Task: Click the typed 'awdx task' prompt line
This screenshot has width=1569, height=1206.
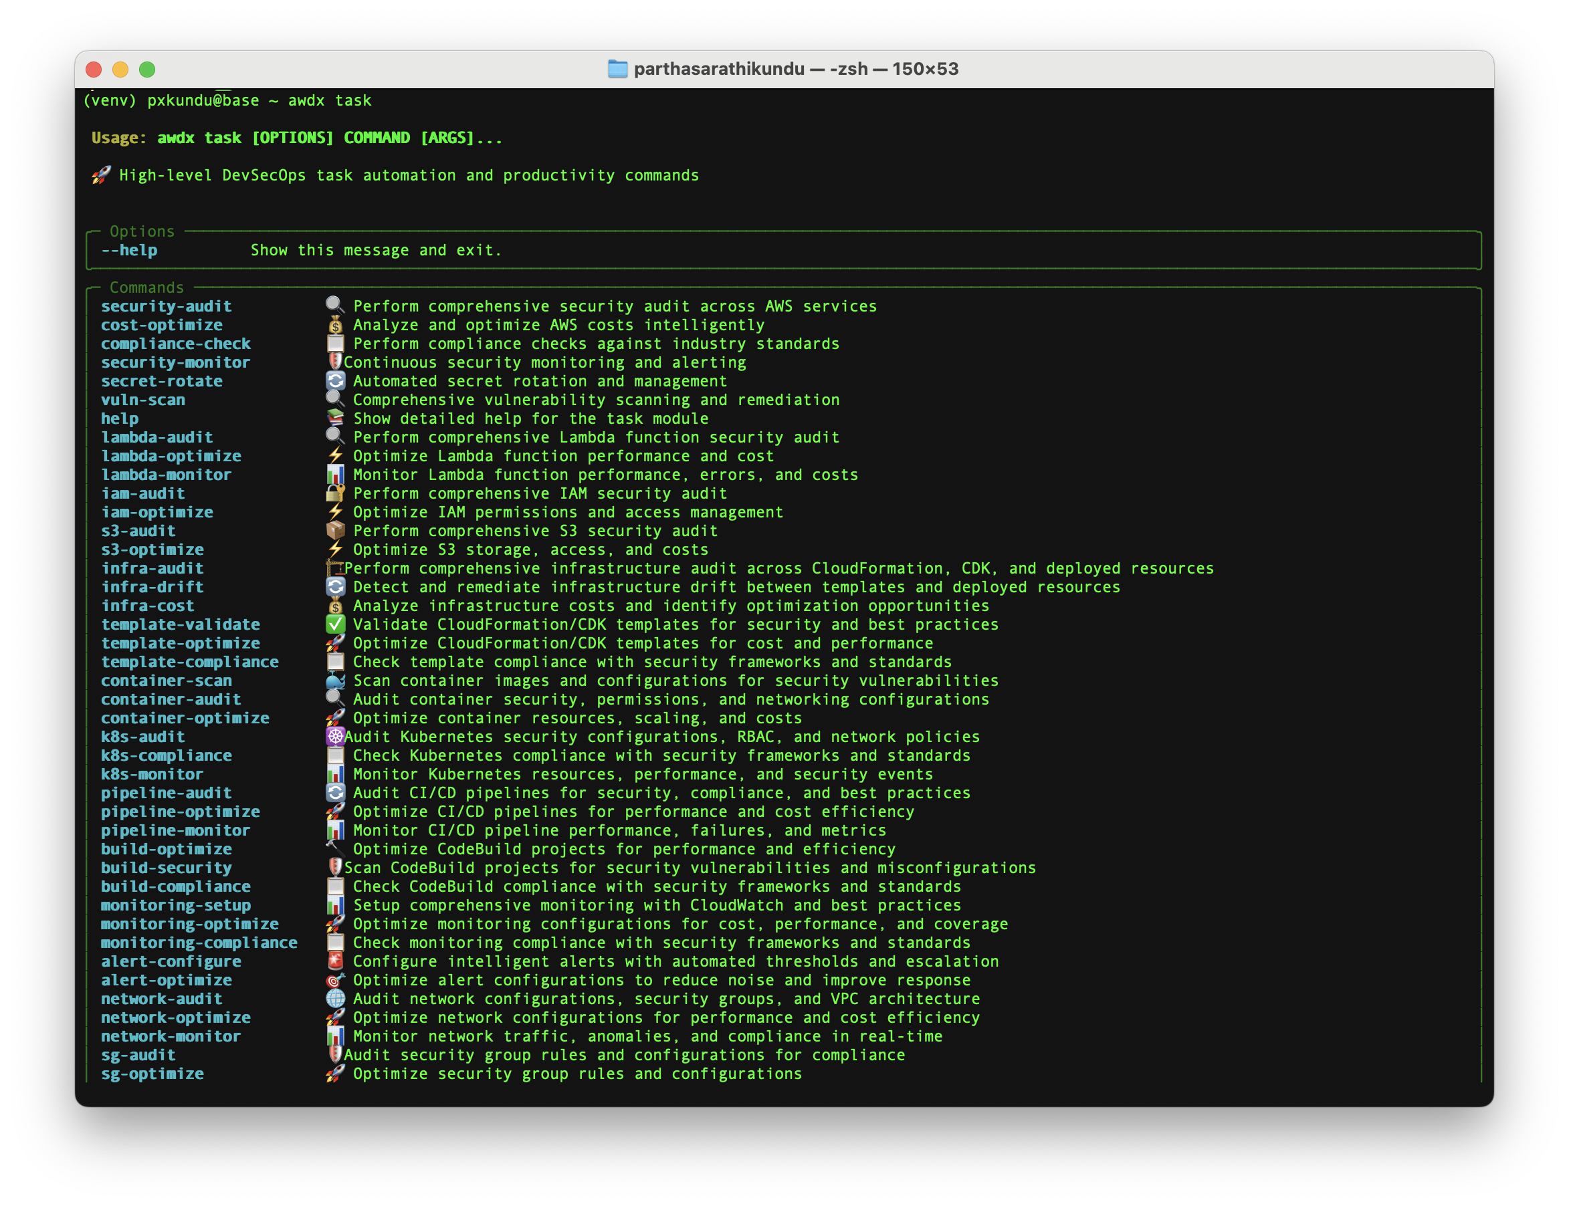Action: pyautogui.click(x=330, y=100)
